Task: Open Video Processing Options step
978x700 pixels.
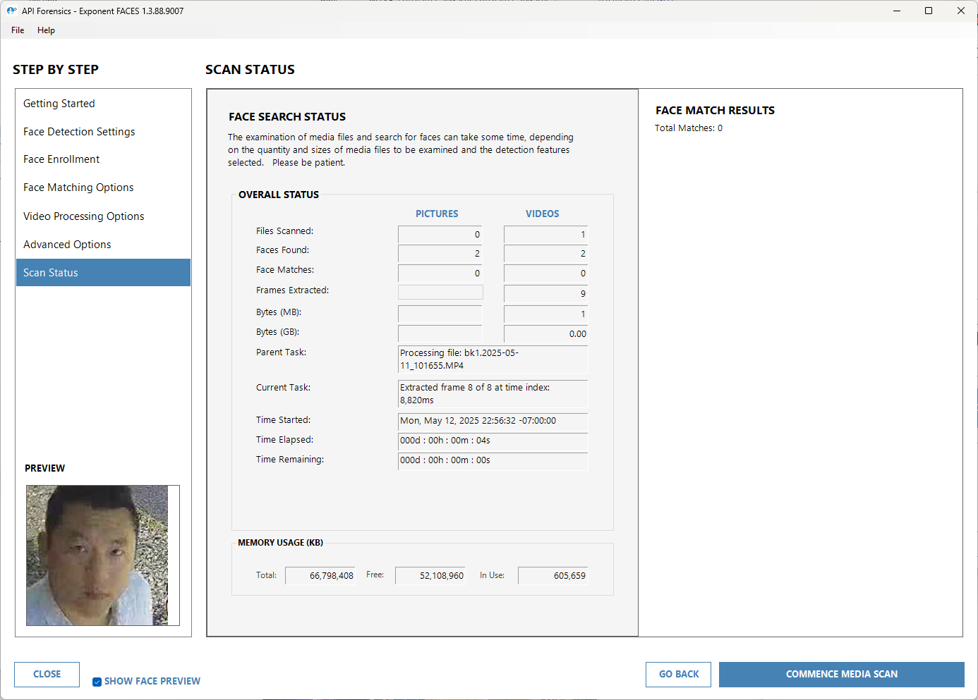Action: [x=83, y=216]
